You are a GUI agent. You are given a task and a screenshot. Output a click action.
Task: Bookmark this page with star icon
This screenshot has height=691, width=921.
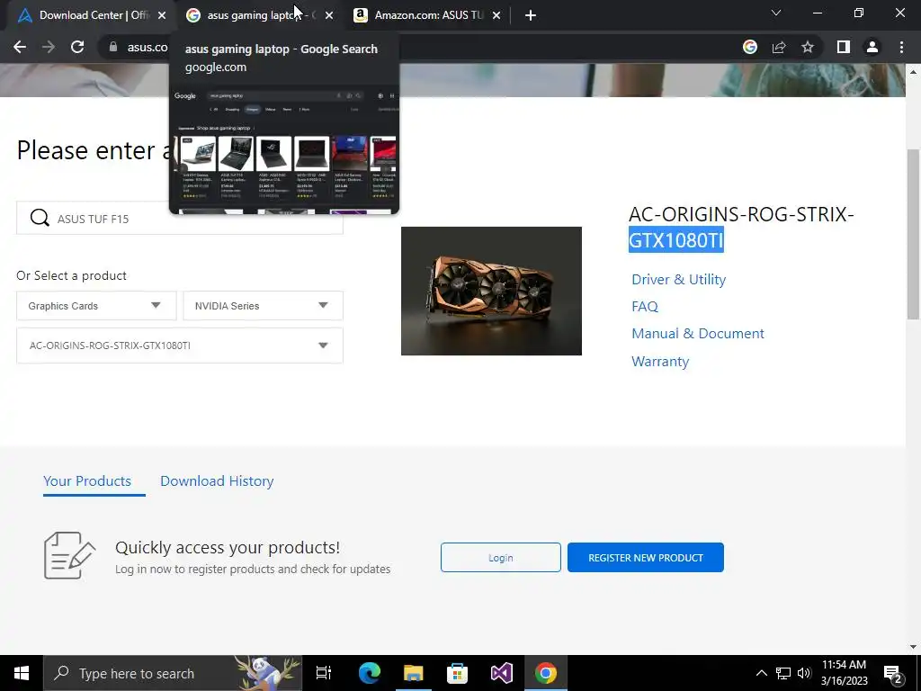coord(808,47)
